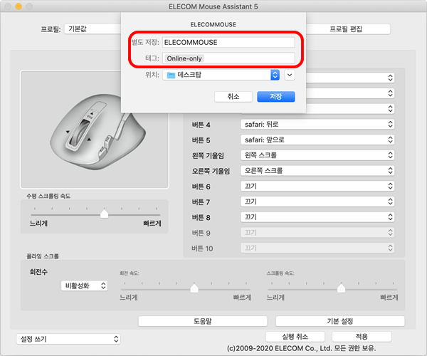
Task: Click the 버튼 4 label
Action: 201,125
